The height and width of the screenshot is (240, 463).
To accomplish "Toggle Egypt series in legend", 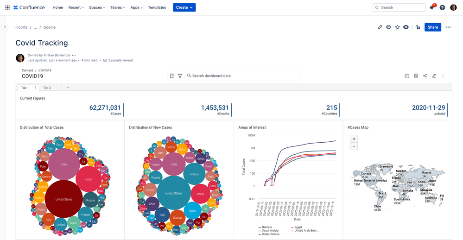I will 297,227.
